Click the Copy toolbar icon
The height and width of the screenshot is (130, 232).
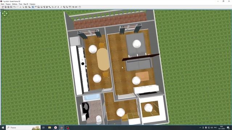point(23,7)
